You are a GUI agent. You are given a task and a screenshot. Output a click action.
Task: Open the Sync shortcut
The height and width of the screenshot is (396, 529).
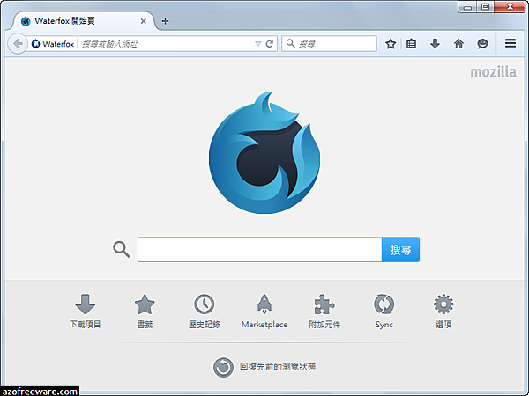384,312
